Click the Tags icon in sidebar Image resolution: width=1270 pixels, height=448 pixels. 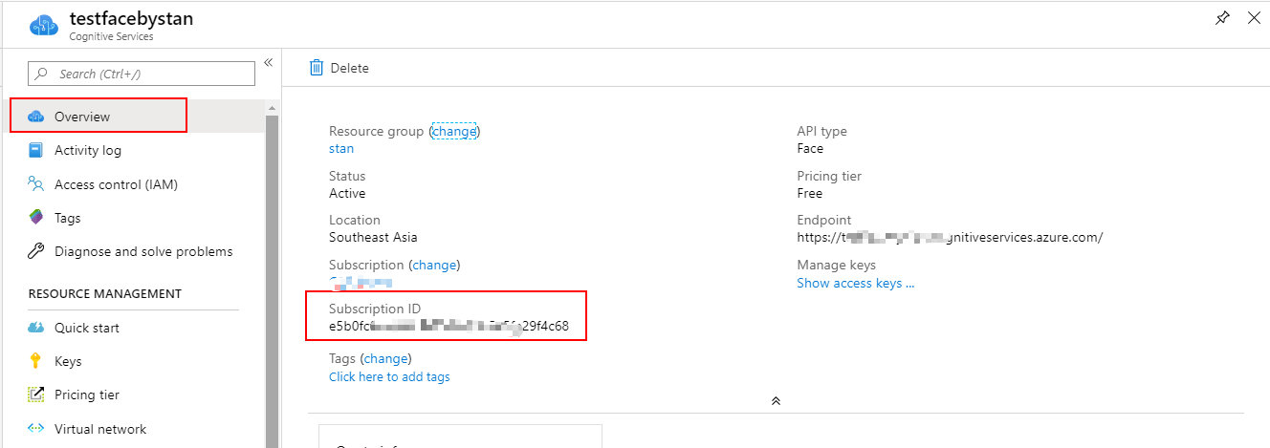(x=36, y=218)
